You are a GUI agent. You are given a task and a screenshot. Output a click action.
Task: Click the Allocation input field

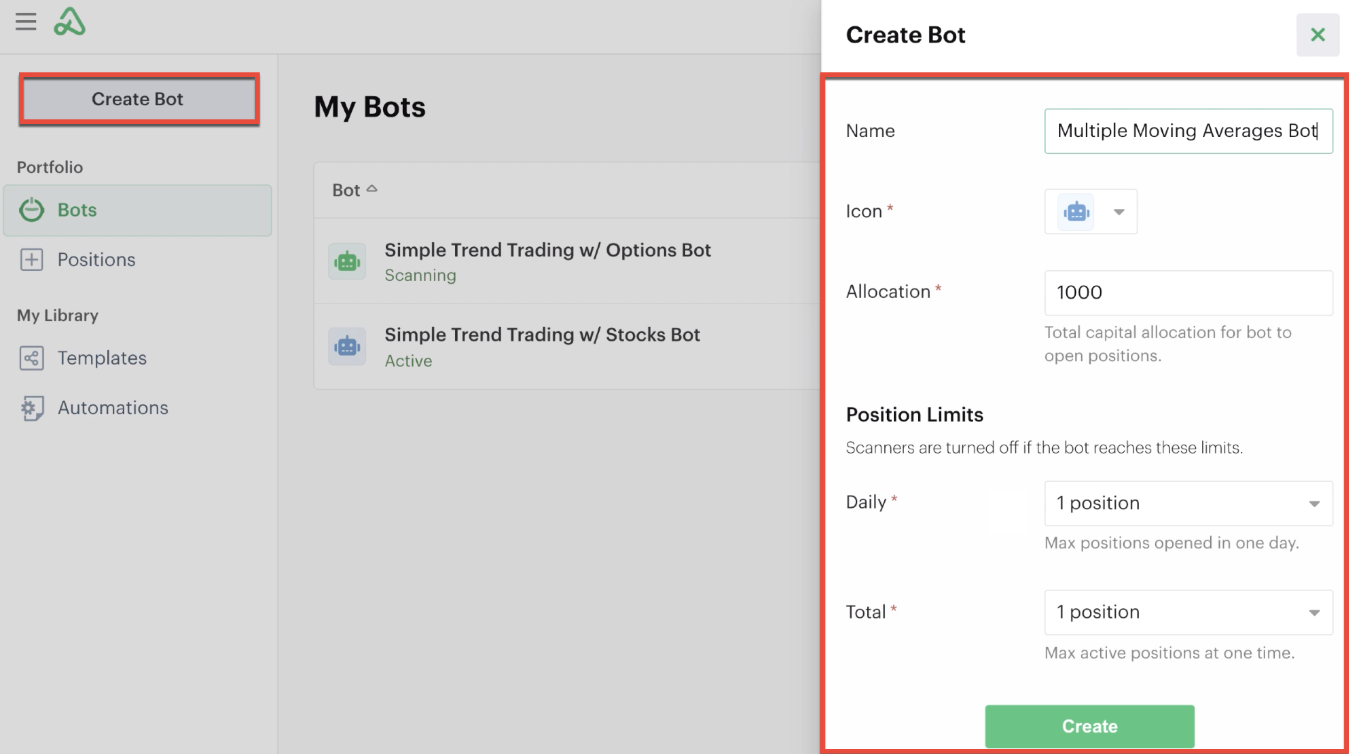pyautogui.click(x=1188, y=292)
